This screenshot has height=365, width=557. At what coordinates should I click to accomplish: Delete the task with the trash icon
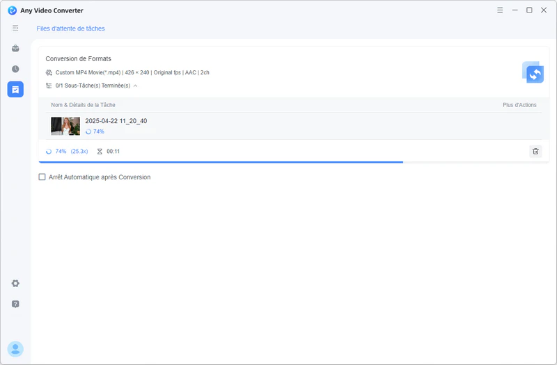tap(535, 151)
